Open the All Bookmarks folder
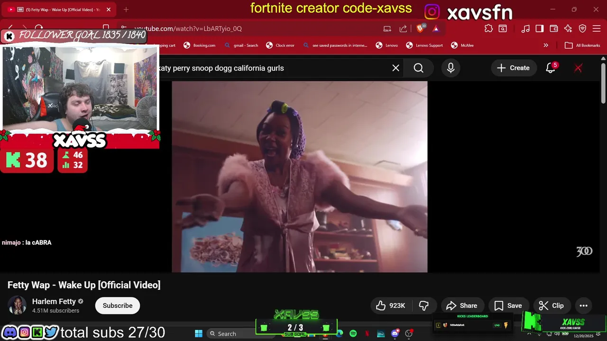 pos(583,45)
